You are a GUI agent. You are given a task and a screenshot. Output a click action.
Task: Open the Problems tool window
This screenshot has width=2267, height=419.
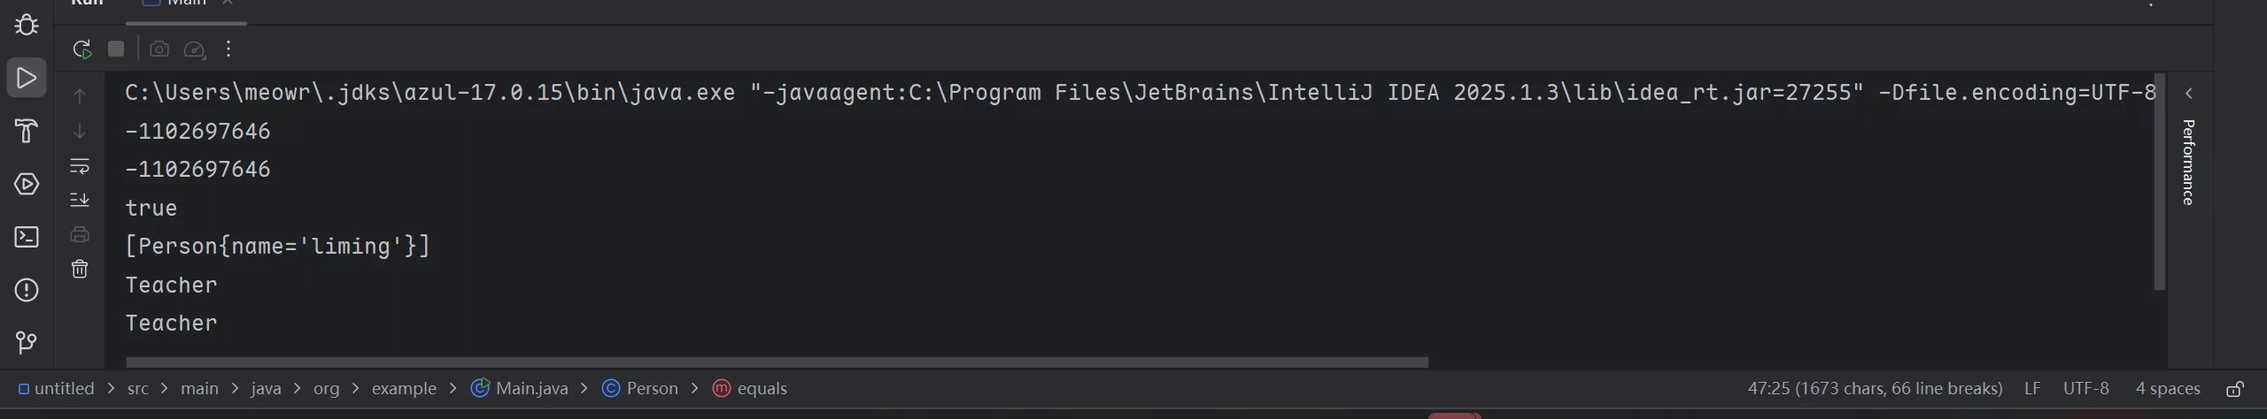[27, 290]
